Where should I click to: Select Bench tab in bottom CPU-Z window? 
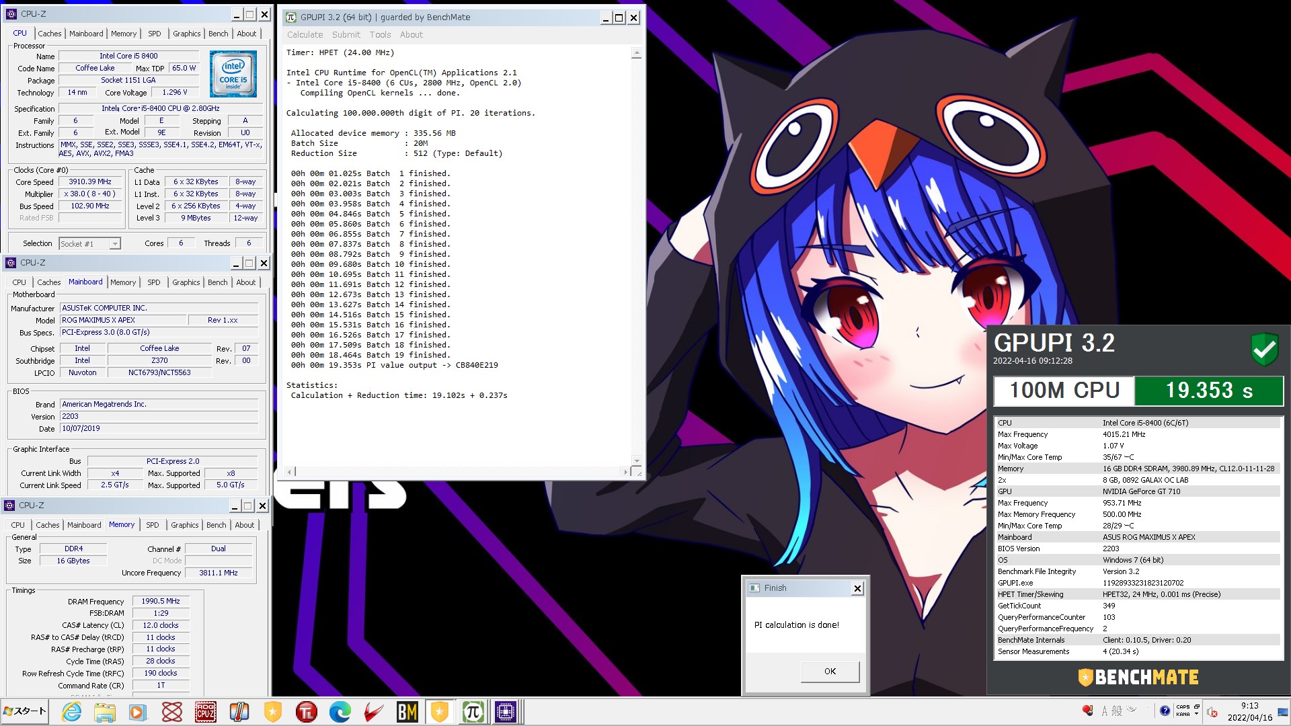point(217,525)
